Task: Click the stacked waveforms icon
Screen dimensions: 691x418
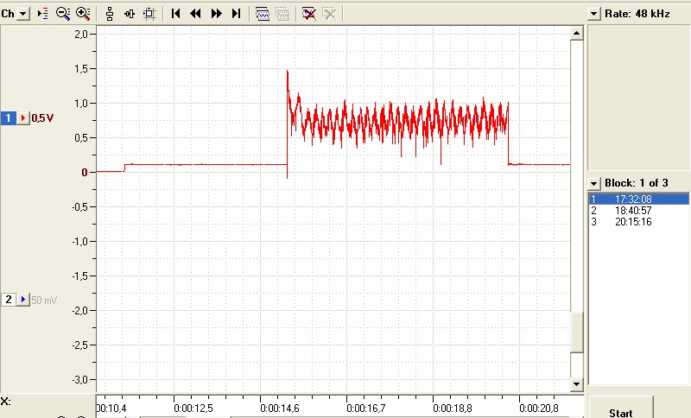Action: pos(263,14)
